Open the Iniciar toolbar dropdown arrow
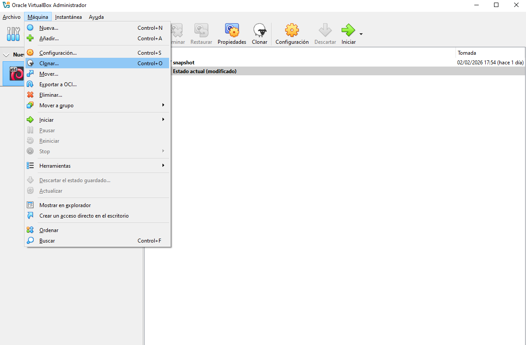 (361, 34)
